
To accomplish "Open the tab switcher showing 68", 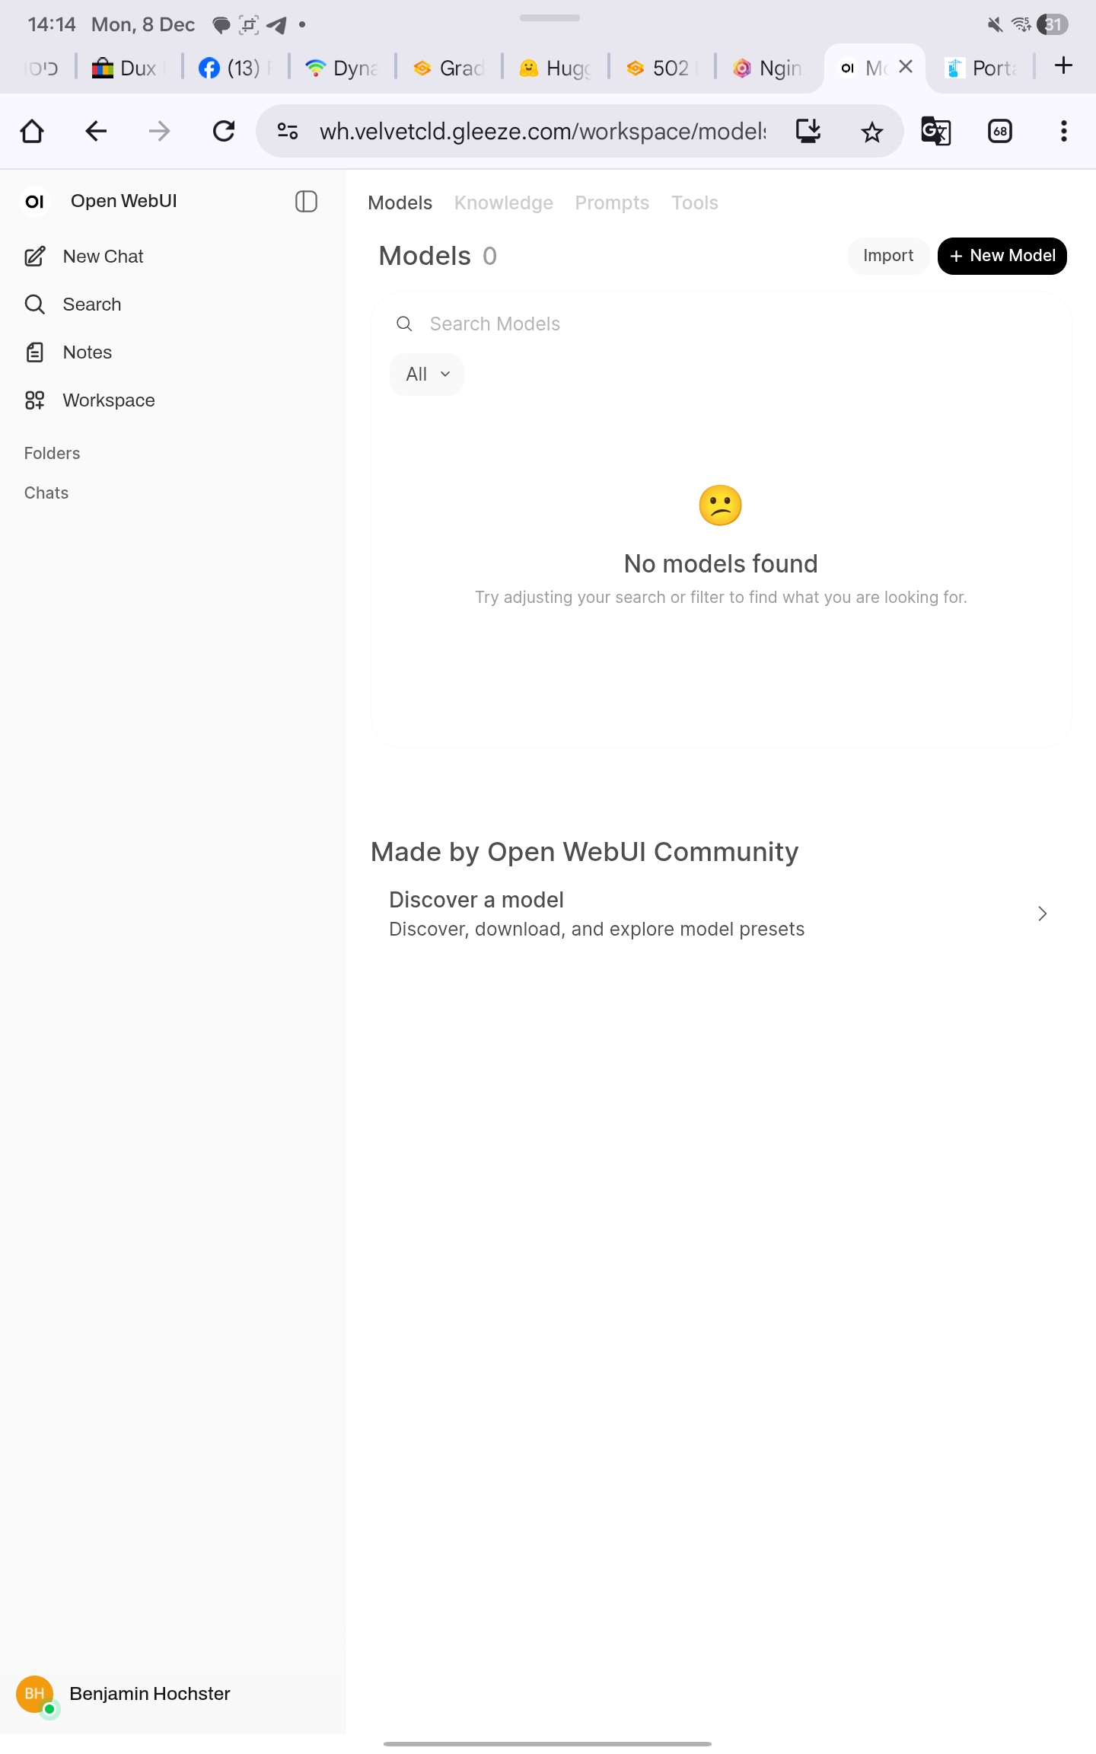I will point(999,132).
